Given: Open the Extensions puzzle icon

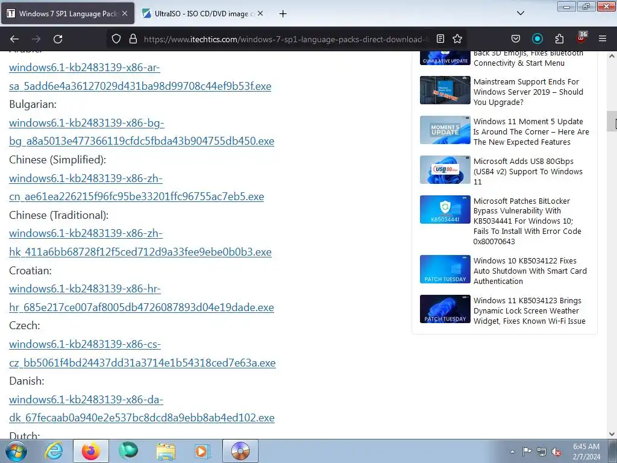Looking at the screenshot, I should click(x=559, y=39).
